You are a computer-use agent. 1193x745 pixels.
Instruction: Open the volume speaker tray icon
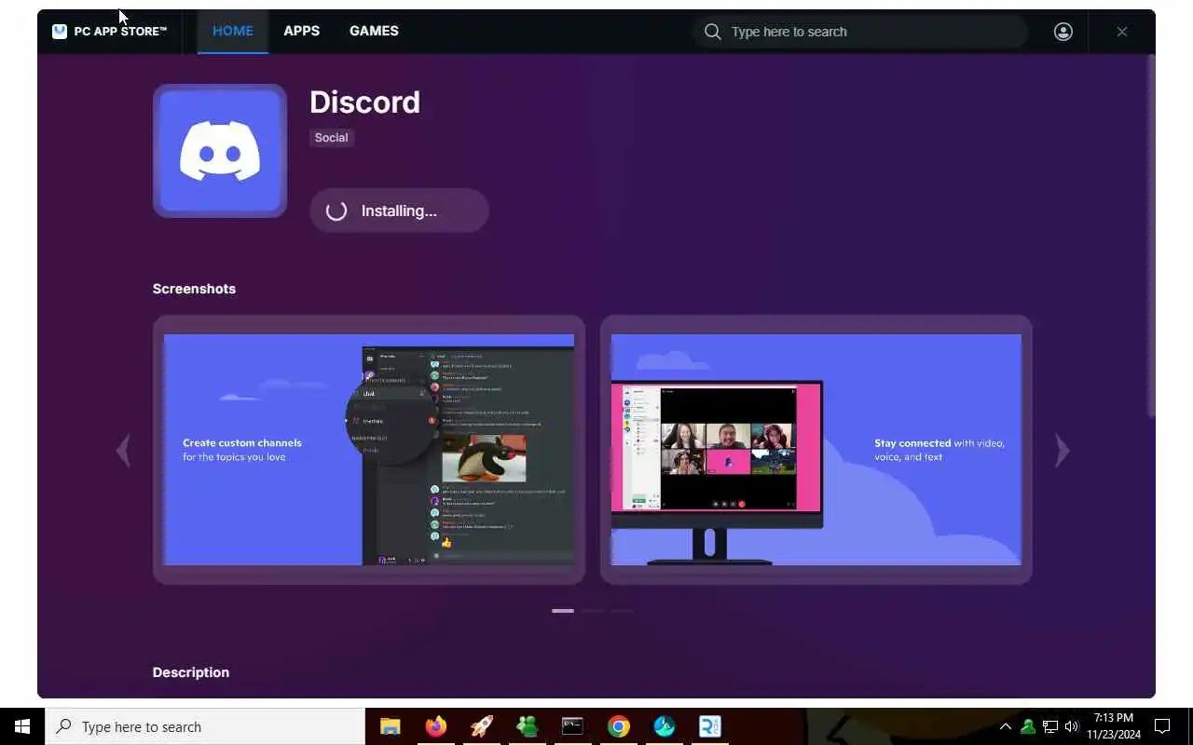1072,726
